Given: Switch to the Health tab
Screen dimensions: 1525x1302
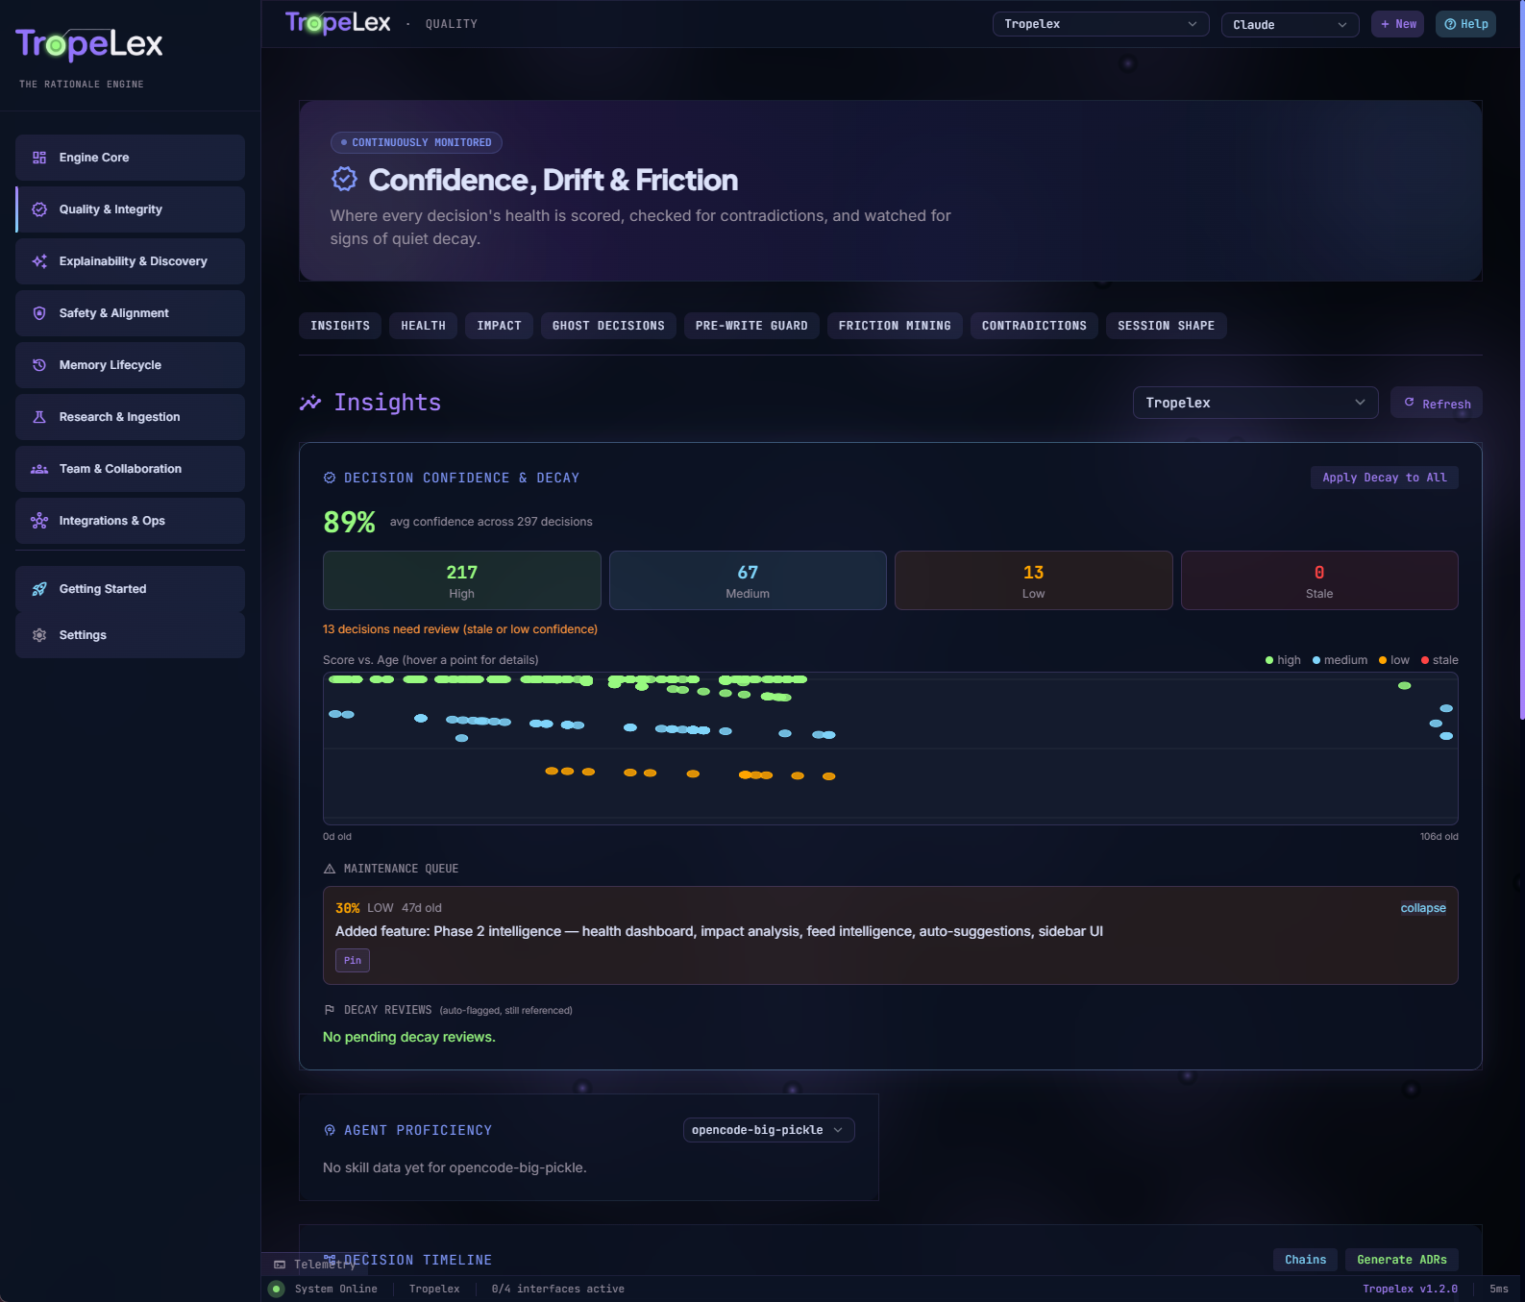Looking at the screenshot, I should tap(423, 326).
